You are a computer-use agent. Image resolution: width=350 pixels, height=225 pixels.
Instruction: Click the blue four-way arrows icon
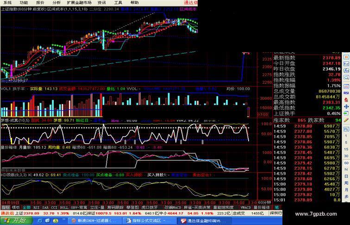click(346, 106)
